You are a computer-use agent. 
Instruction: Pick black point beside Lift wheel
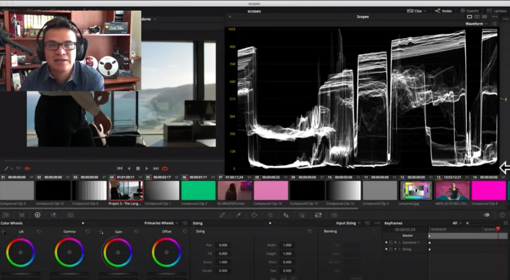4,231
